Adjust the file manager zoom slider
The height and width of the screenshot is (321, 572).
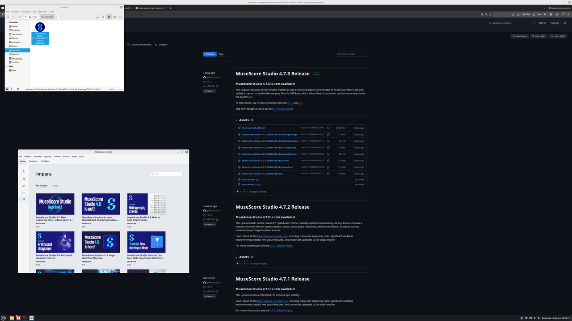115,89
